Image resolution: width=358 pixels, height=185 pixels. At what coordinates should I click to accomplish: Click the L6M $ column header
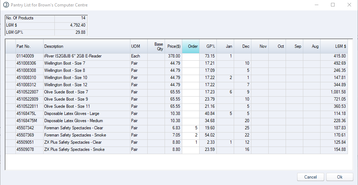tap(334, 46)
